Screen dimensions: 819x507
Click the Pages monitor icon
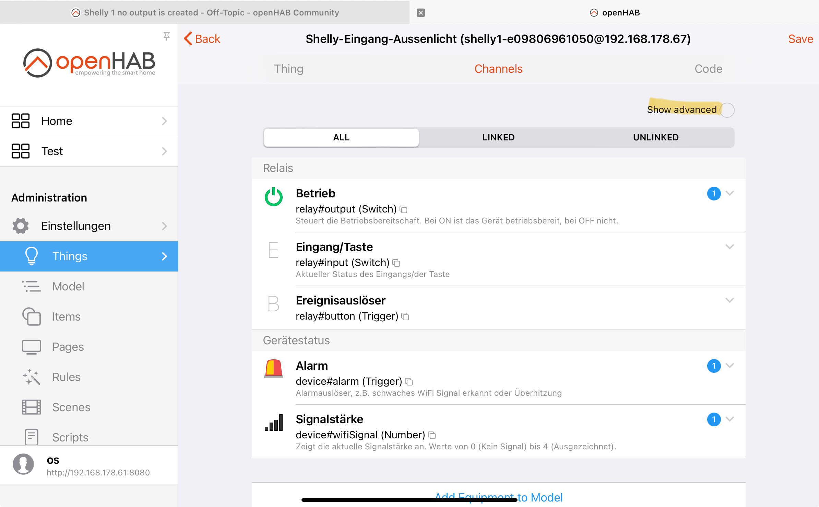point(32,347)
